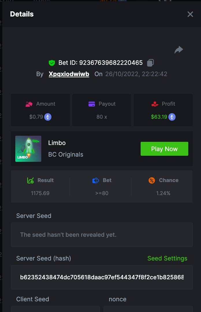Click the unrevealed Server Seed field
The width and height of the screenshot is (201, 312).
(x=102, y=235)
